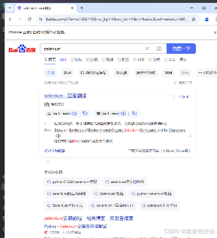Open the selenium - 百度翻译 result link
The height and width of the screenshot is (238, 217).
click(x=65, y=96)
